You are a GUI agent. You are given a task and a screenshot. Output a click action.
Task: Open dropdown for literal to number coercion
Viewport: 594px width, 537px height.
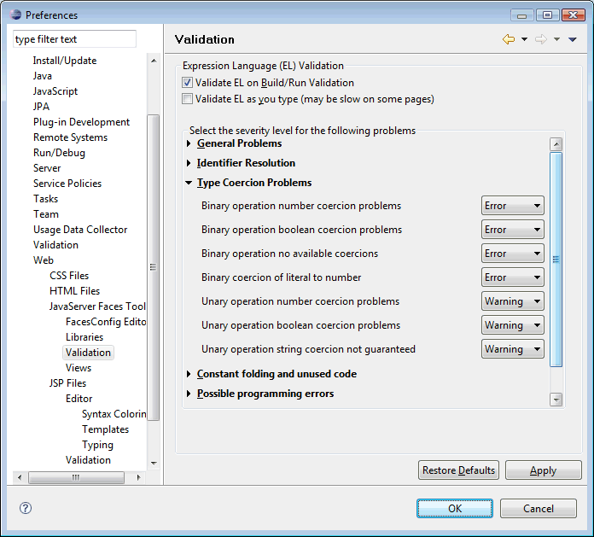513,277
